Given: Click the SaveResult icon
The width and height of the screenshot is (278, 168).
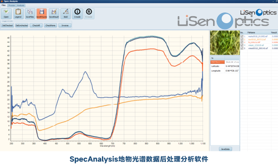Looking at the screenshot, I should (x=54, y=13).
